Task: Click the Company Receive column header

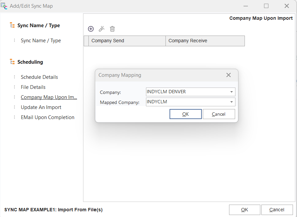Action: [x=205, y=41]
